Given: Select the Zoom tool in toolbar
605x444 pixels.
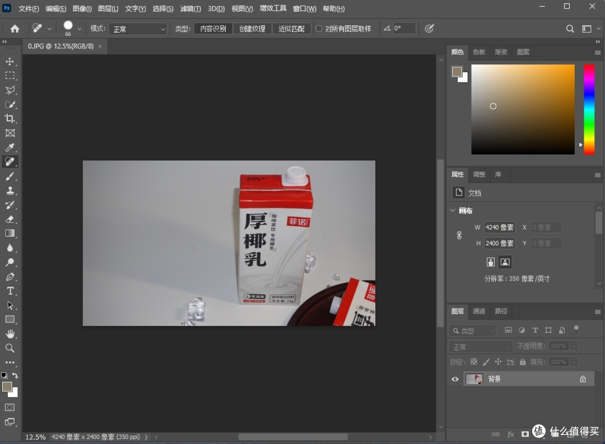Looking at the screenshot, I should tap(10, 348).
